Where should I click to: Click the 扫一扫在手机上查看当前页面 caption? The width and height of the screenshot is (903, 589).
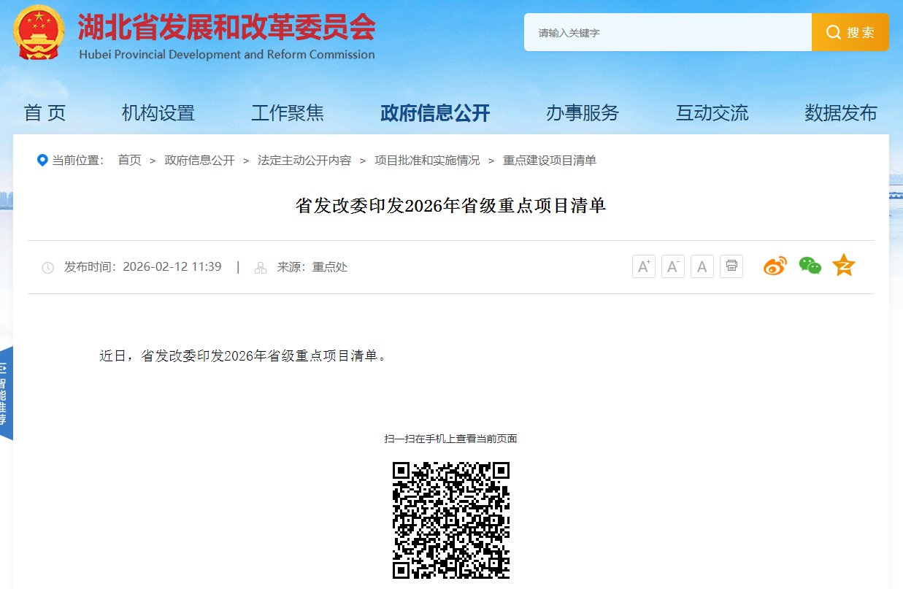pyautogui.click(x=451, y=439)
